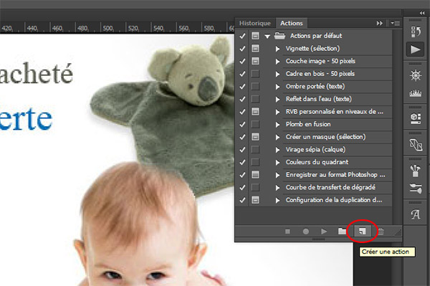Toggle checkmark for Cadre en bois action

click(242, 74)
